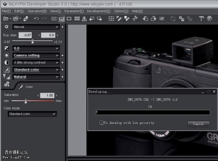The height and width of the screenshot is (161, 218).
Task: Open file toolbar icon
Action: coord(6,18)
